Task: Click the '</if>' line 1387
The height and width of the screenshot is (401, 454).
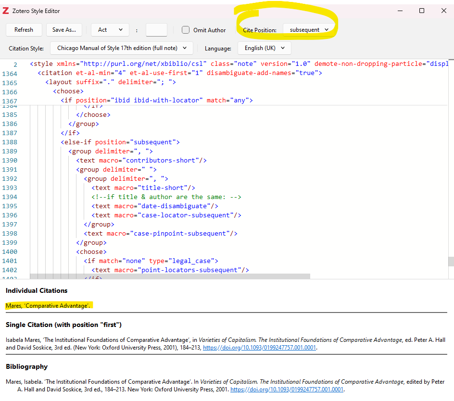Action: tap(70, 133)
